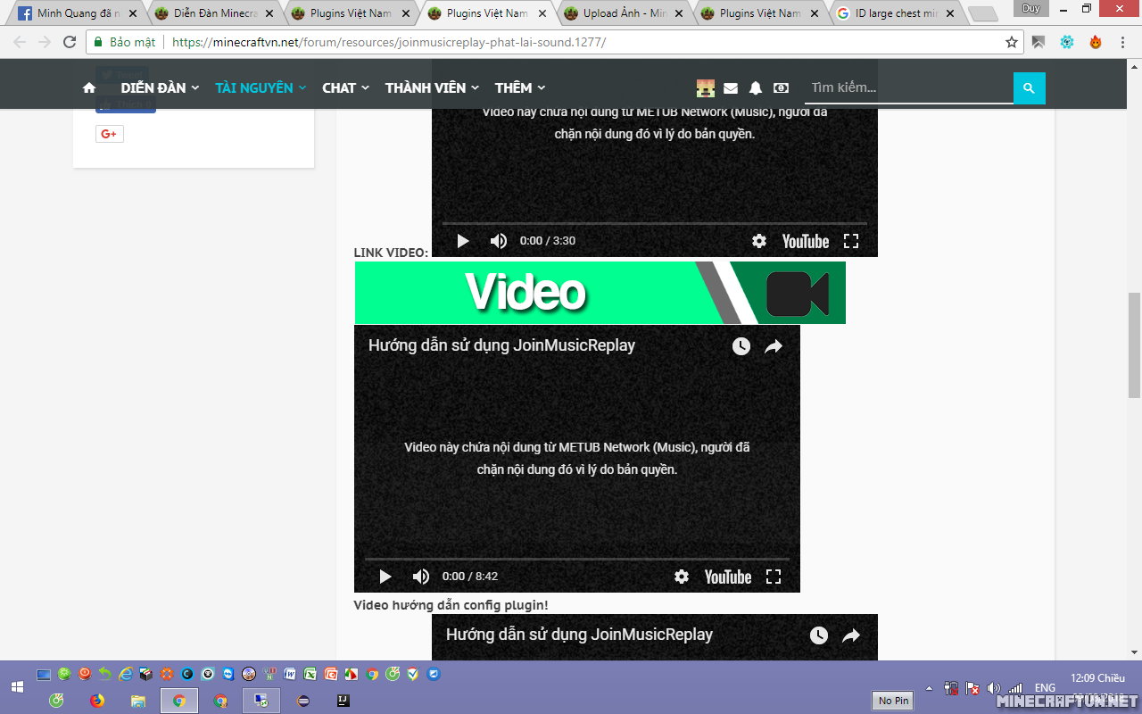Open the THÀNH VIÊN menu label

426,87
